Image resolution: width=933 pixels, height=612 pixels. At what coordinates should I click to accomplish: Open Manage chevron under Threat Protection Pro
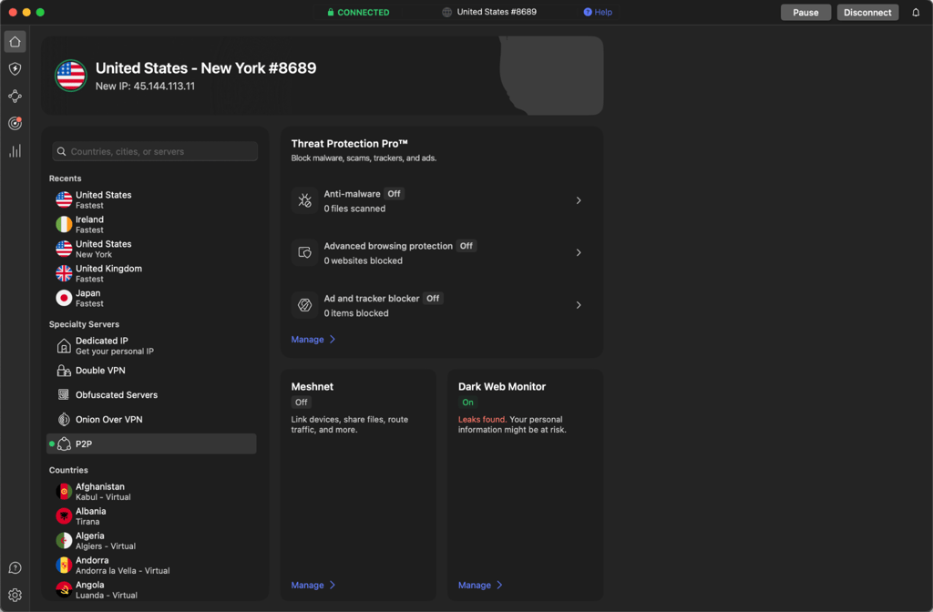coord(333,340)
